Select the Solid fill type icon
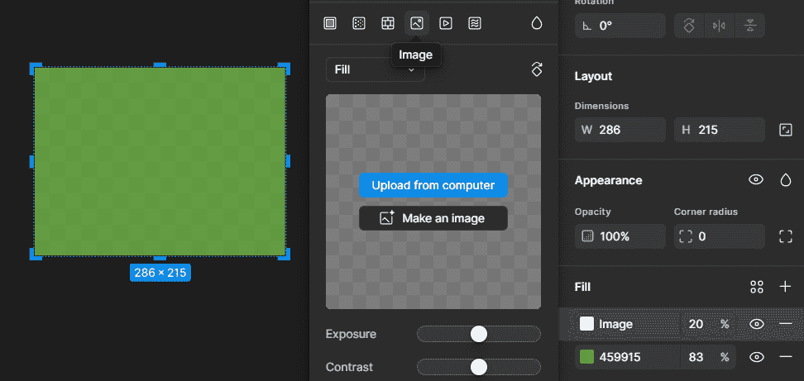The width and height of the screenshot is (804, 381). (330, 23)
